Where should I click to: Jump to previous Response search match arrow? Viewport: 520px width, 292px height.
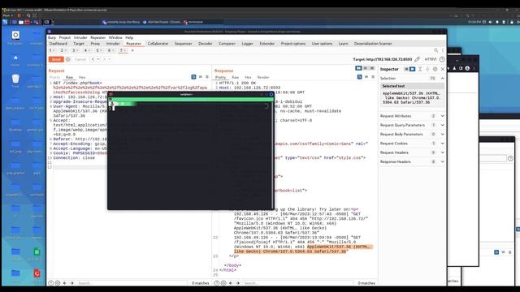(x=231, y=283)
